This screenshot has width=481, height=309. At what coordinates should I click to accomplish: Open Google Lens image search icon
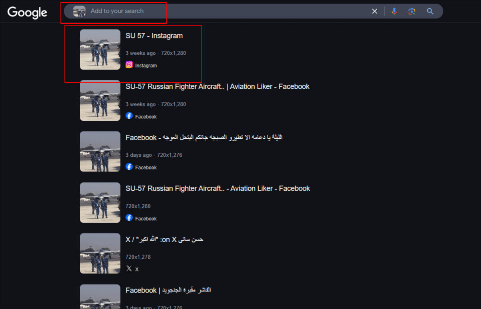(x=412, y=11)
